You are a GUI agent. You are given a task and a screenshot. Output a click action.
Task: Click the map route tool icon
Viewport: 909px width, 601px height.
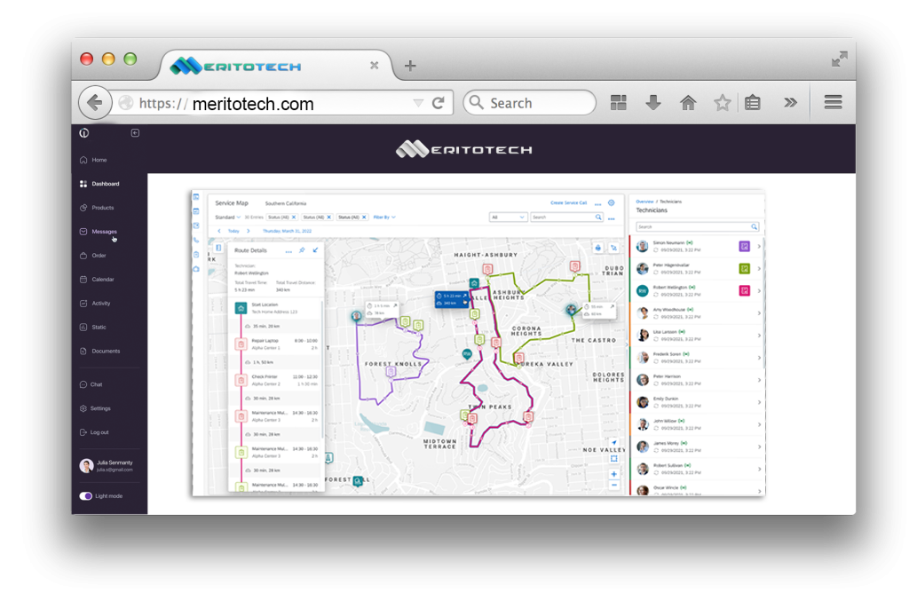point(614,248)
